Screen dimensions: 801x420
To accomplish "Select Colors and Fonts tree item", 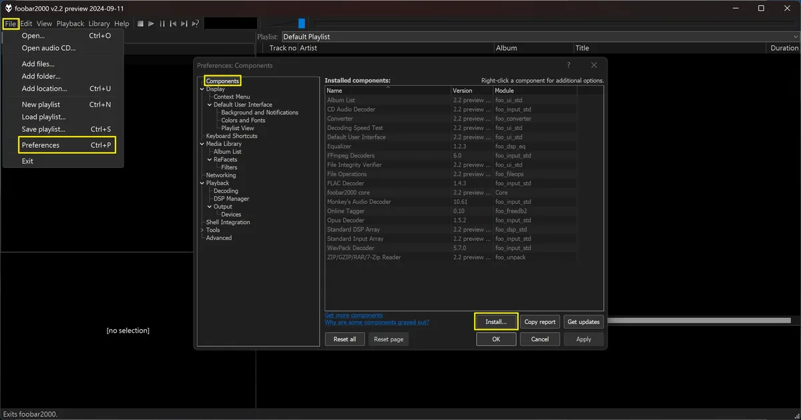I will click(x=243, y=120).
